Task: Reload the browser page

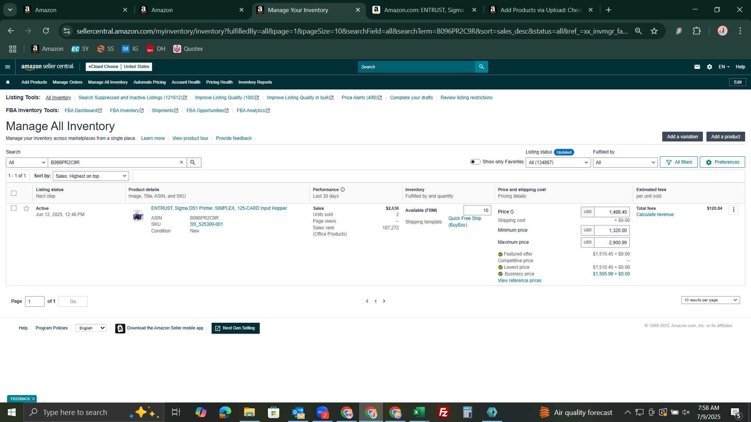Action: [46, 31]
